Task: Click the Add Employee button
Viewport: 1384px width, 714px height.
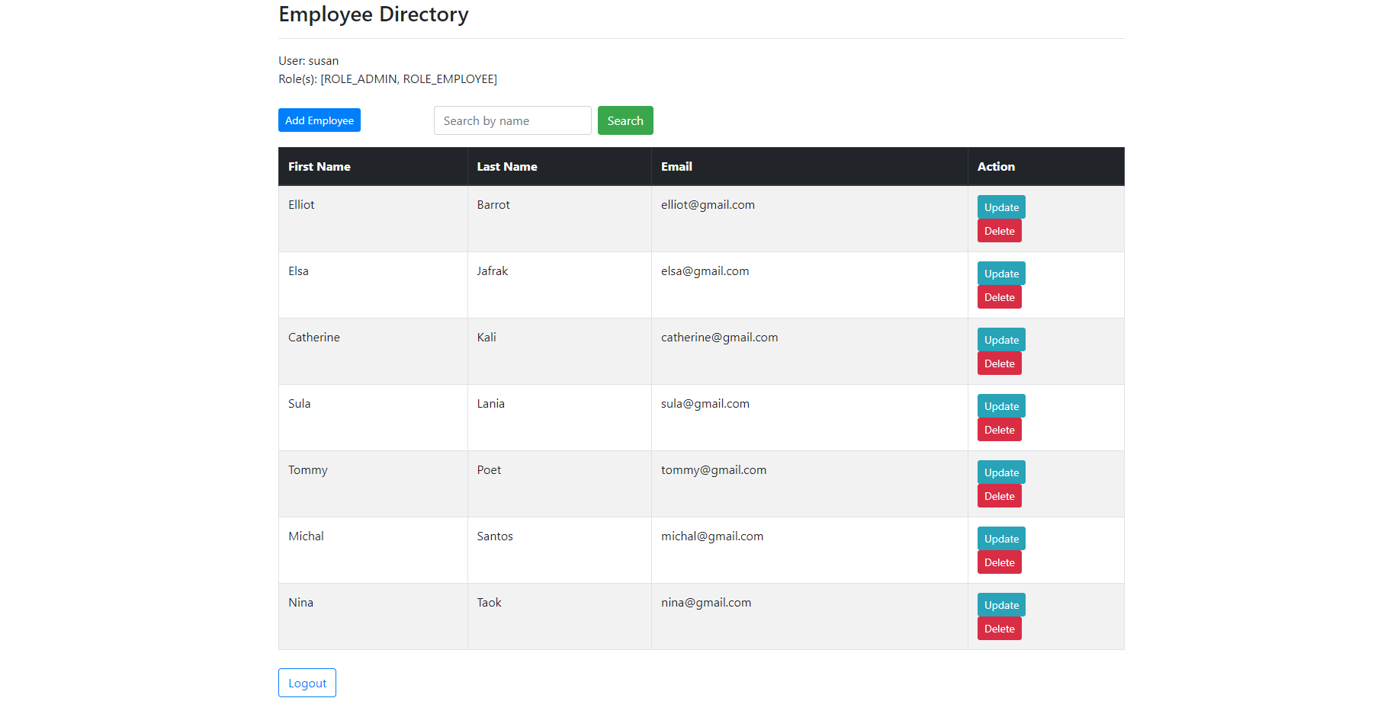Action: 319,120
